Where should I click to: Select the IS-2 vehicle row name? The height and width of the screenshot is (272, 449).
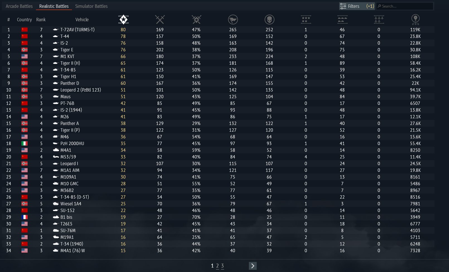point(64,43)
